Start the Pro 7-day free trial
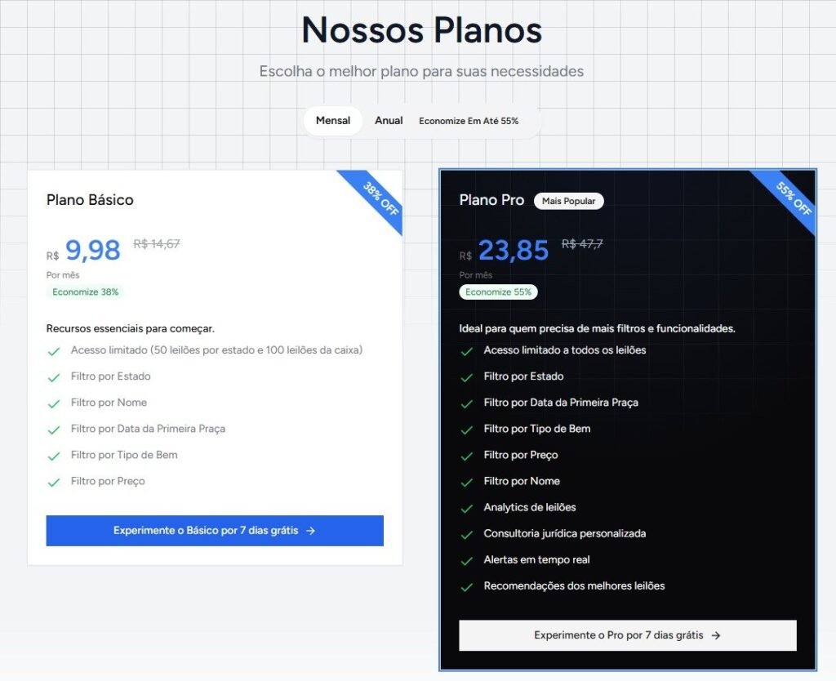 [x=627, y=635]
